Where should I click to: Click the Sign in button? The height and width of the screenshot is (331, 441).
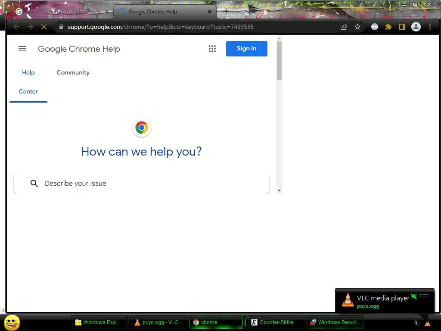point(247,49)
